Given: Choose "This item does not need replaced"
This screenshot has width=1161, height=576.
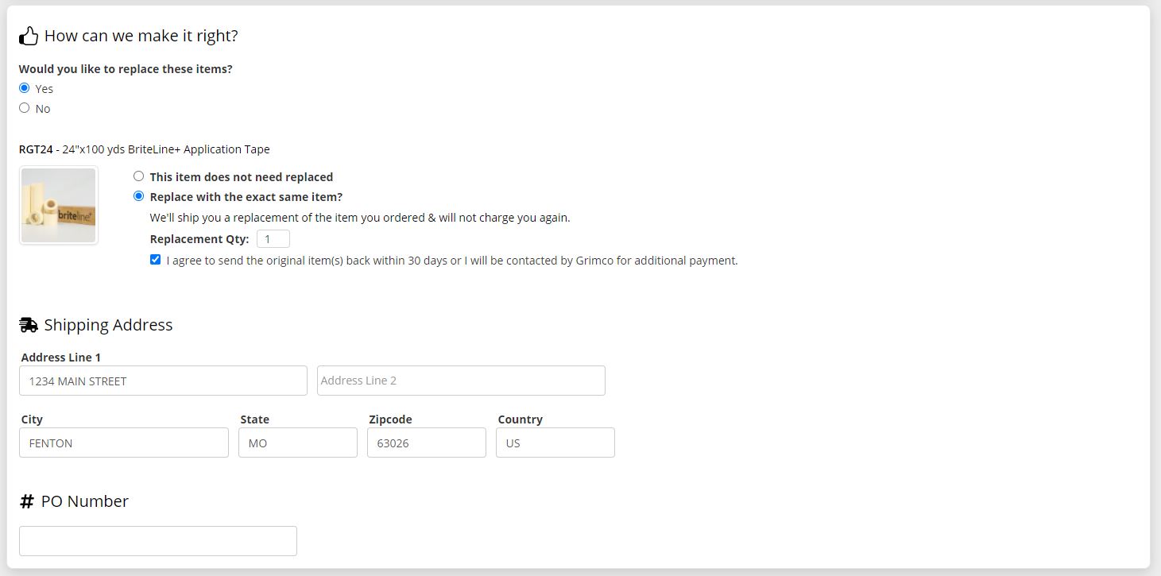Looking at the screenshot, I should coord(139,176).
